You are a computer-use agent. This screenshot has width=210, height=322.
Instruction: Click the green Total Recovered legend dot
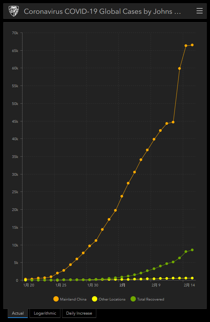(133, 299)
